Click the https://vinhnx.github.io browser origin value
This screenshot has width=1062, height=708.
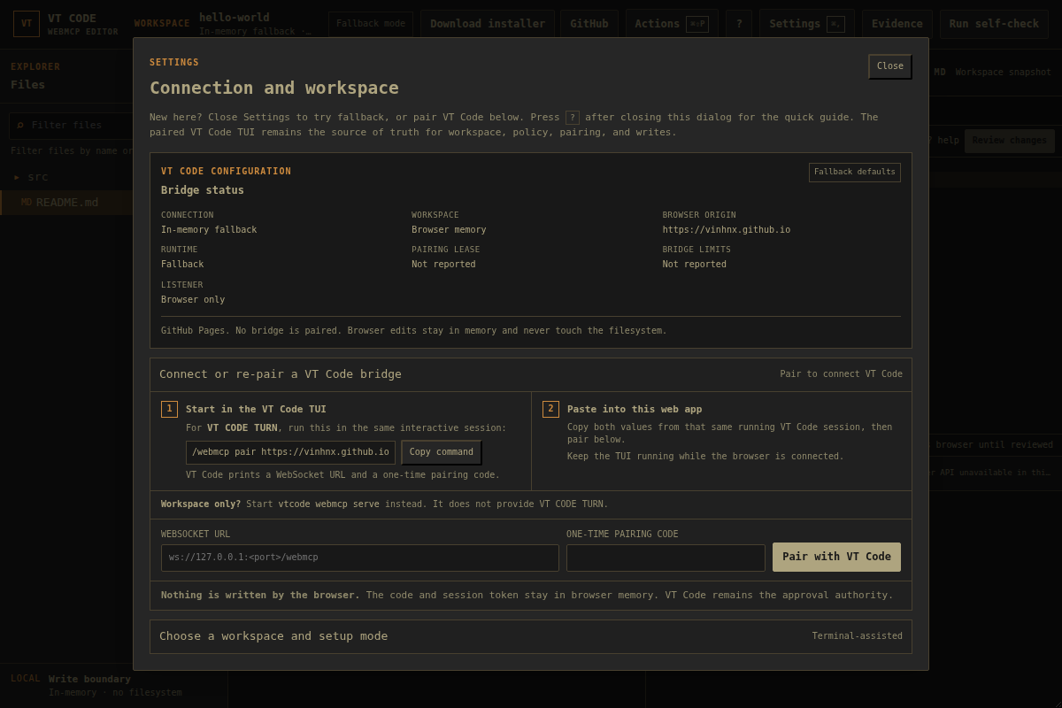(727, 230)
